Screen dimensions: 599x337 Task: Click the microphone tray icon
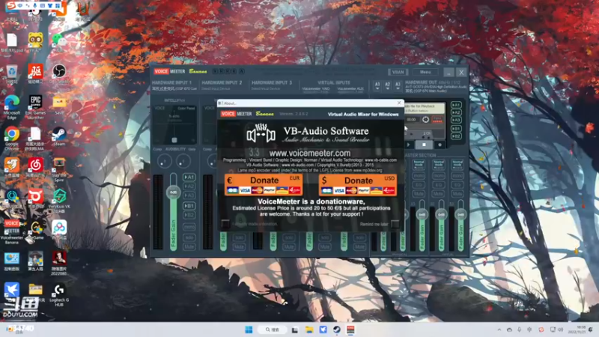click(x=519, y=330)
